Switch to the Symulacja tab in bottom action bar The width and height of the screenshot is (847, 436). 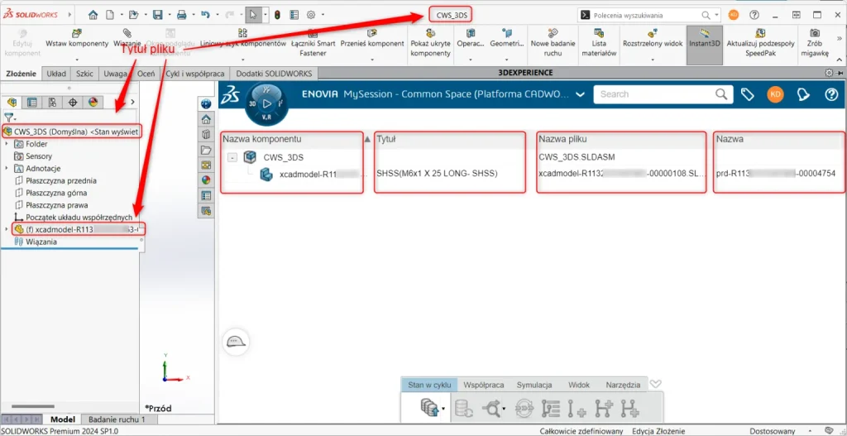pos(534,386)
